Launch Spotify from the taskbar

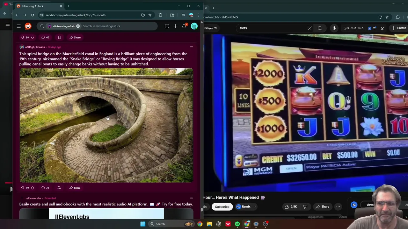click(237, 224)
